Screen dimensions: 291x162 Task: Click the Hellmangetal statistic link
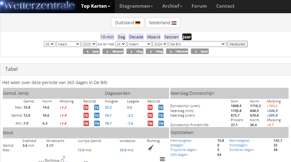181,141
